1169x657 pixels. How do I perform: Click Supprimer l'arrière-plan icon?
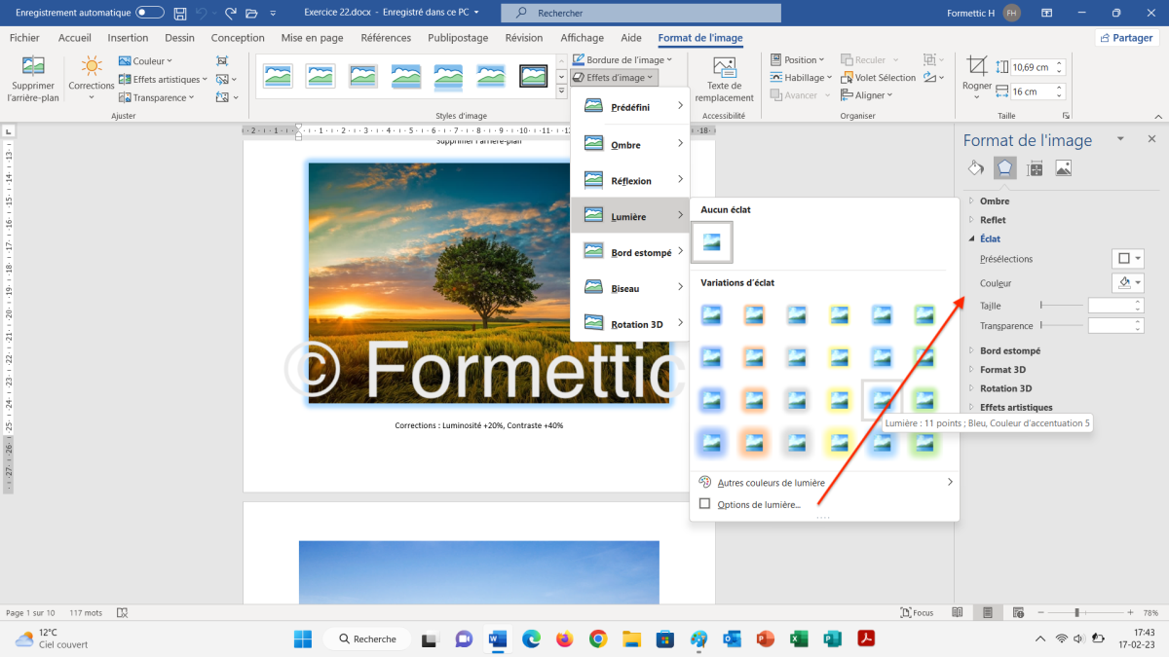point(33,68)
